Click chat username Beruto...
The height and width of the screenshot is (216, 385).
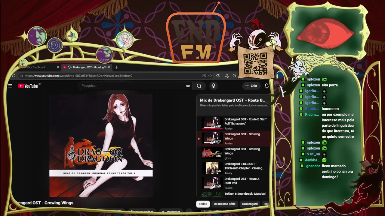point(312,109)
